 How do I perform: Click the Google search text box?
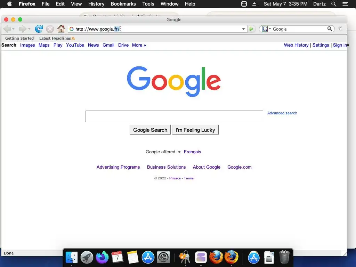tap(174, 116)
